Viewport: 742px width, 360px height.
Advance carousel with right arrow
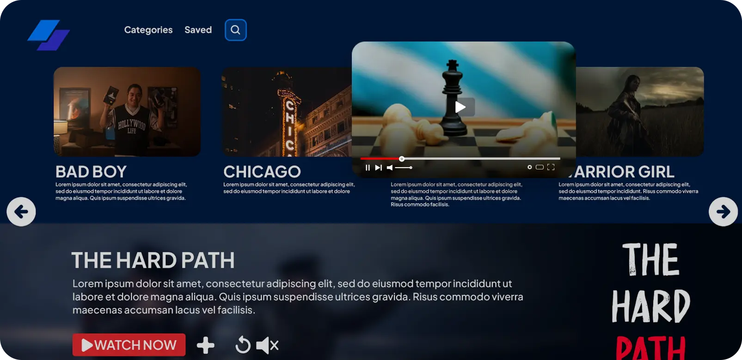point(723,212)
